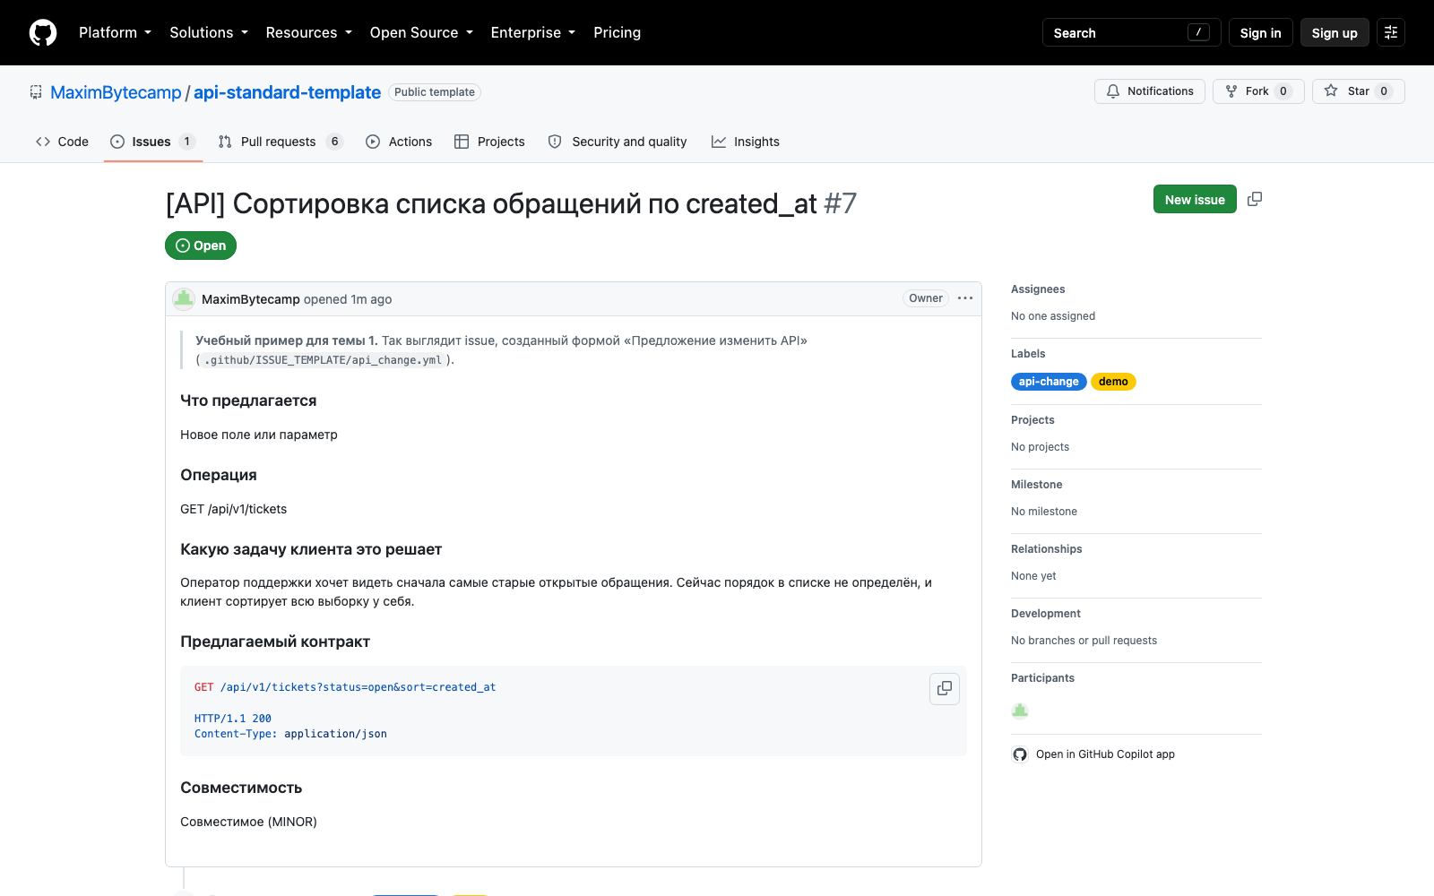Expand the Open Source menu
The width and height of the screenshot is (1434, 896).
[x=421, y=32]
